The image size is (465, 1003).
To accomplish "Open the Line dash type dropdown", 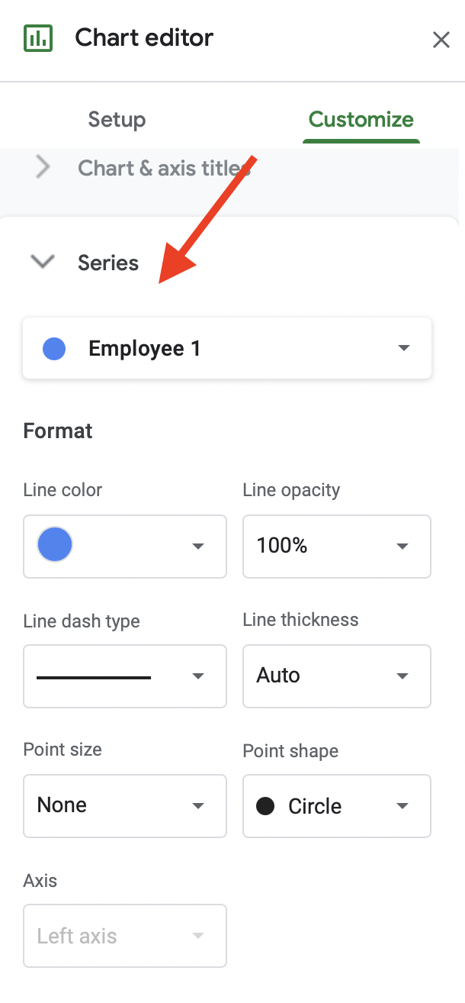I will coord(125,676).
